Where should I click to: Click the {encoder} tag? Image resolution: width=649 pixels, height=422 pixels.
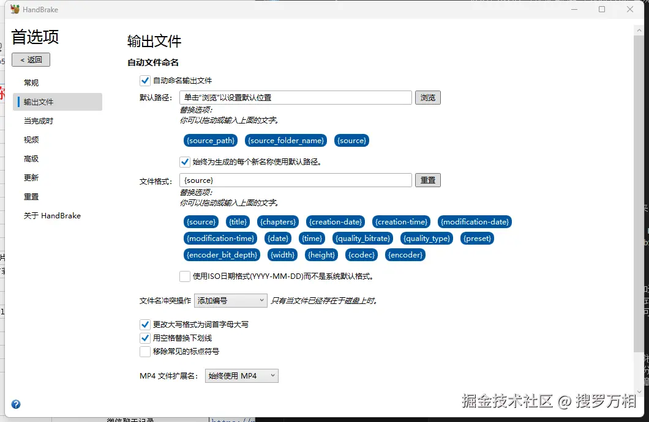tap(405, 255)
